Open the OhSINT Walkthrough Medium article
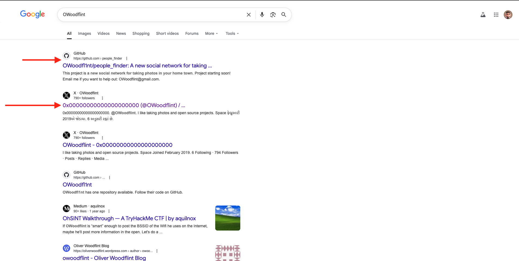Image resolution: width=519 pixels, height=261 pixels. tap(129, 218)
